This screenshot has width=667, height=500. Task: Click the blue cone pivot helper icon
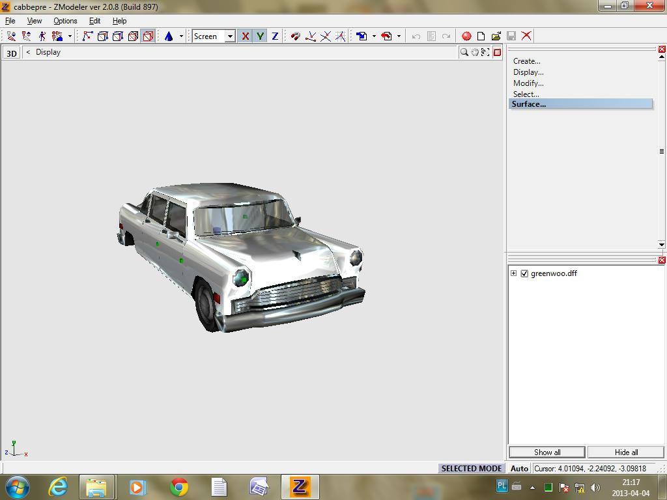pos(168,36)
